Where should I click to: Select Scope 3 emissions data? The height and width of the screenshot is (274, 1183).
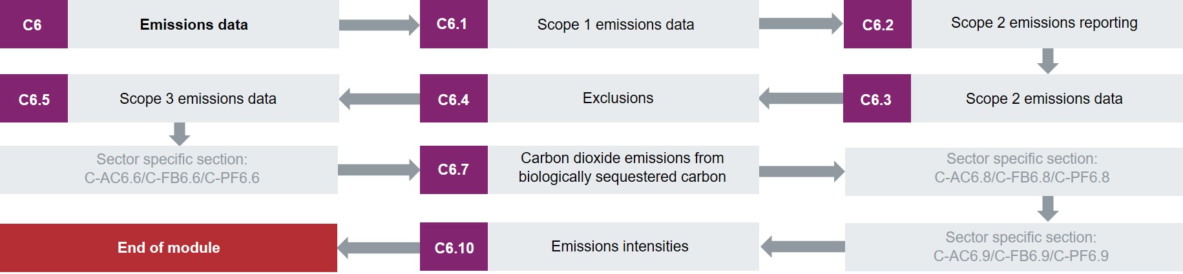pyautogui.click(x=204, y=98)
